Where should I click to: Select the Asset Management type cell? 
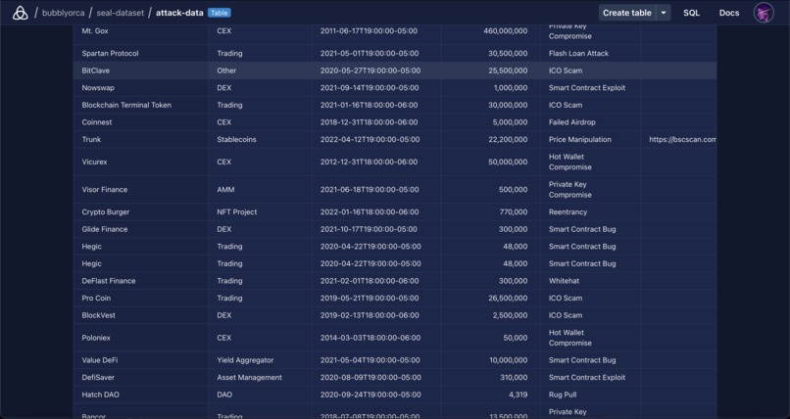[x=261, y=377]
